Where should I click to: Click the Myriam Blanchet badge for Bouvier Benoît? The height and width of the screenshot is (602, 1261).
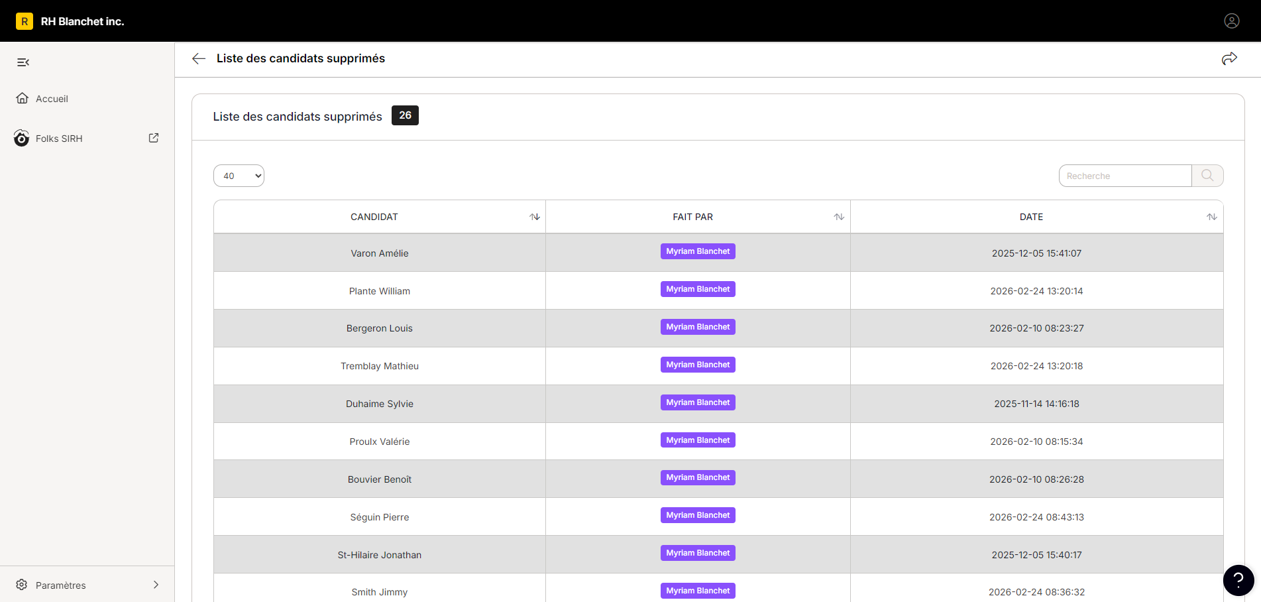pyautogui.click(x=698, y=477)
